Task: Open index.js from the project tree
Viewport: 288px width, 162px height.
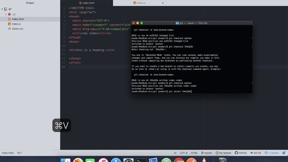Action: click(x=16, y=24)
